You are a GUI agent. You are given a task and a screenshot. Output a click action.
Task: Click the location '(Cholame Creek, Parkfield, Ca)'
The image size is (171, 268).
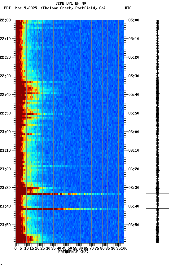(x=73, y=8)
